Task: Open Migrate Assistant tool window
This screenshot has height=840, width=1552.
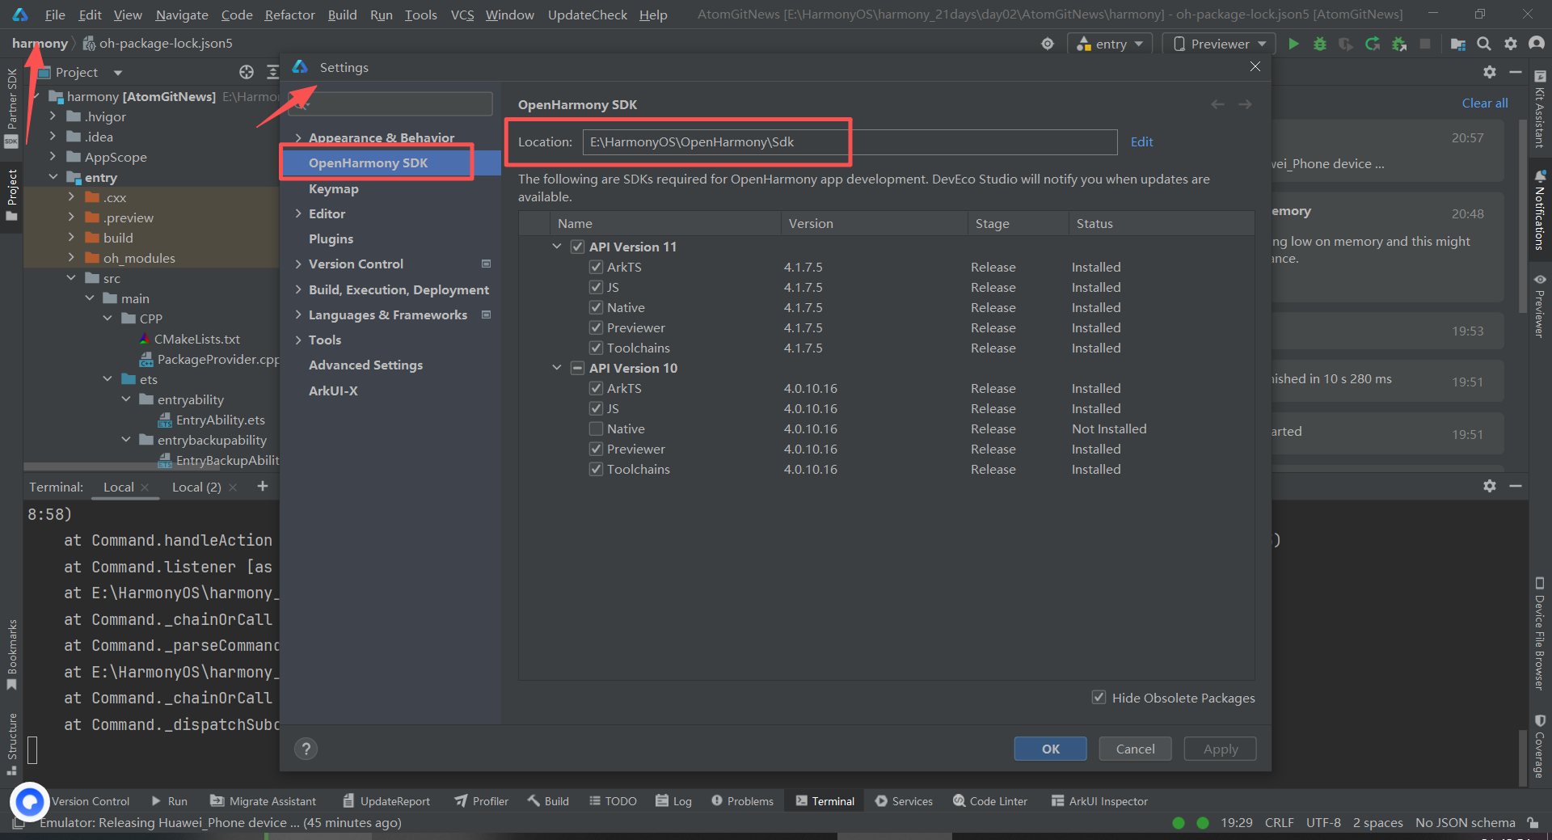Action: click(264, 801)
